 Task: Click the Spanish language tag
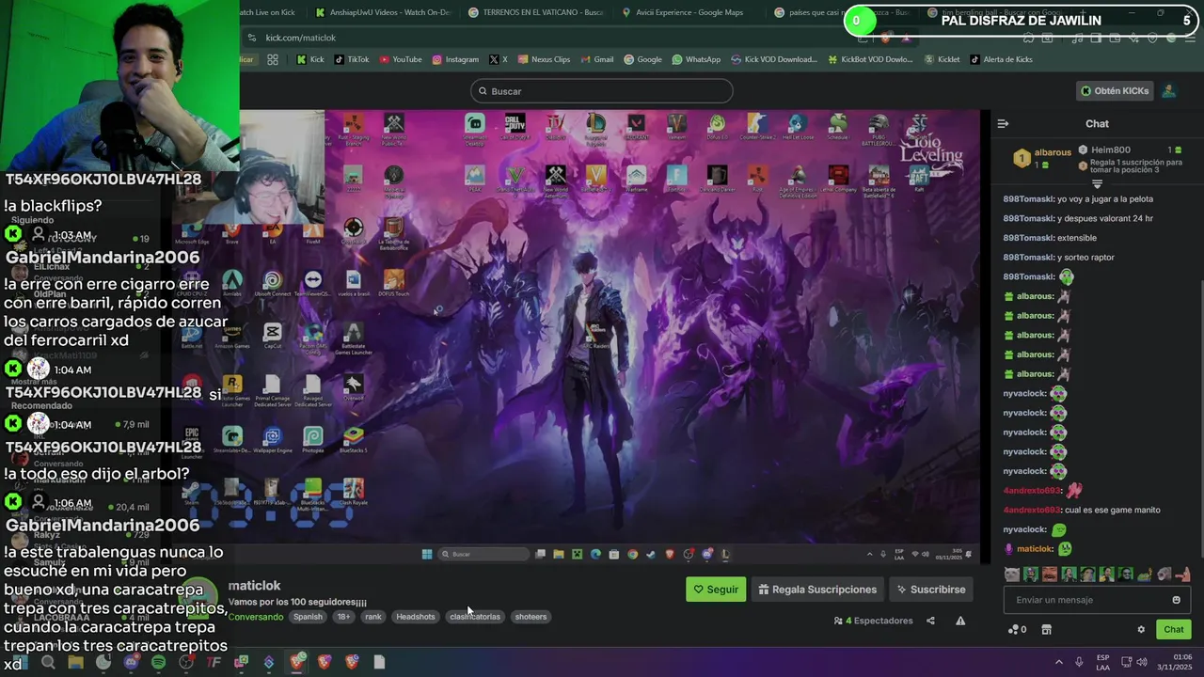tap(308, 617)
